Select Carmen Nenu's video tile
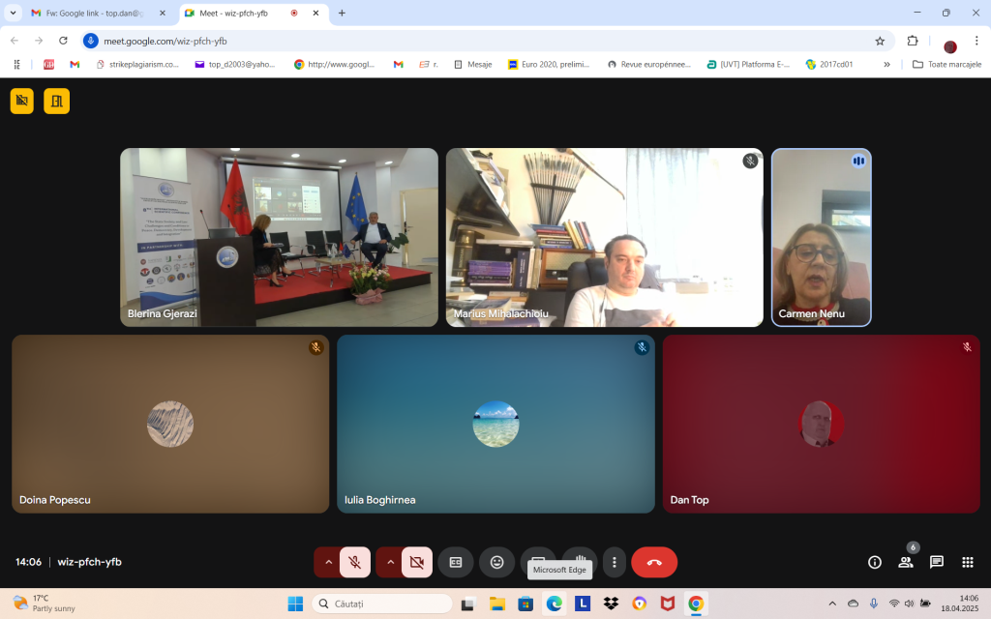The width and height of the screenshot is (991, 619). pyautogui.click(x=821, y=238)
